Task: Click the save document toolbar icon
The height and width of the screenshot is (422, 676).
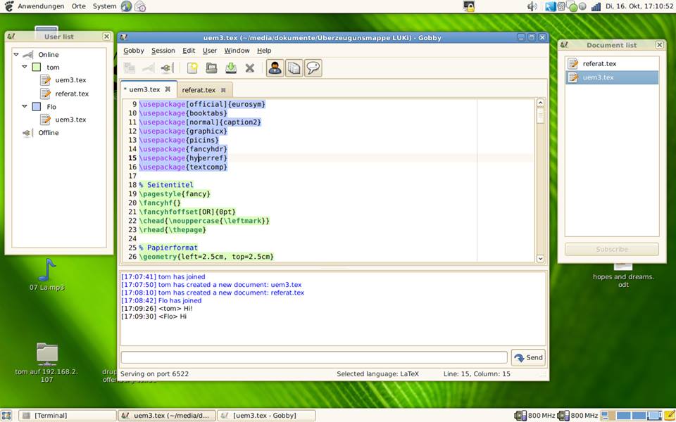Action: tap(230, 68)
